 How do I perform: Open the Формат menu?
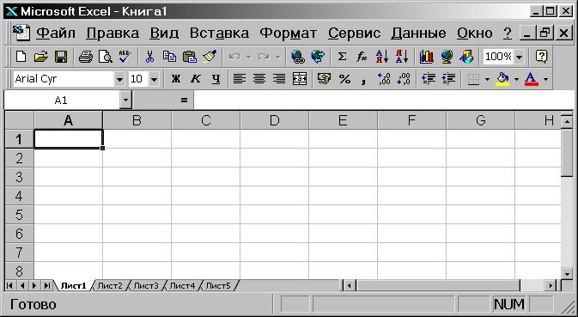click(288, 34)
